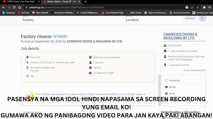Open the https://onlineservic... bookmark
This screenshot has width=213, height=119.
[x=156, y=13]
